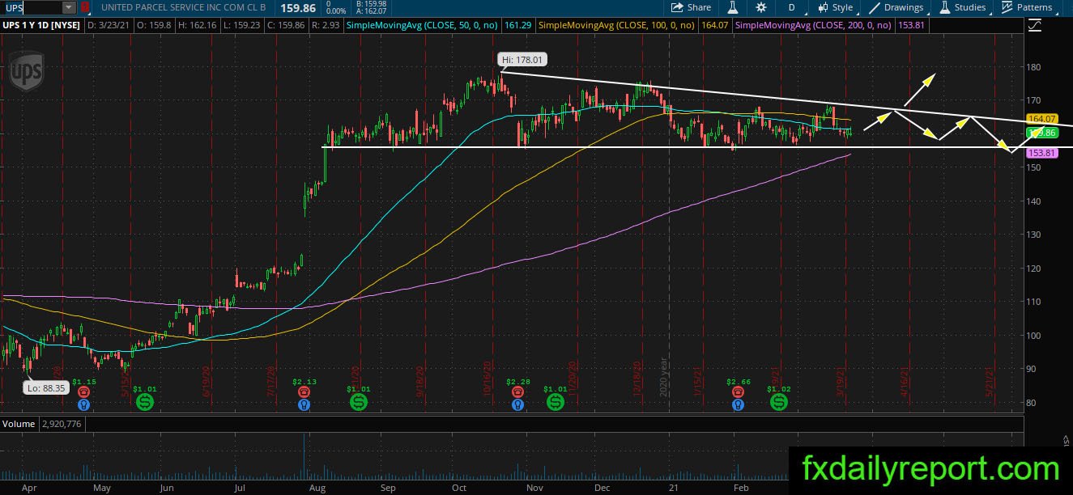Open the Drawings menu
The height and width of the screenshot is (495, 1073).
tap(896, 7)
